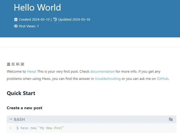180x135 pixels.
Task: Collapse the BASH code block with chevron
Action: click(11, 119)
